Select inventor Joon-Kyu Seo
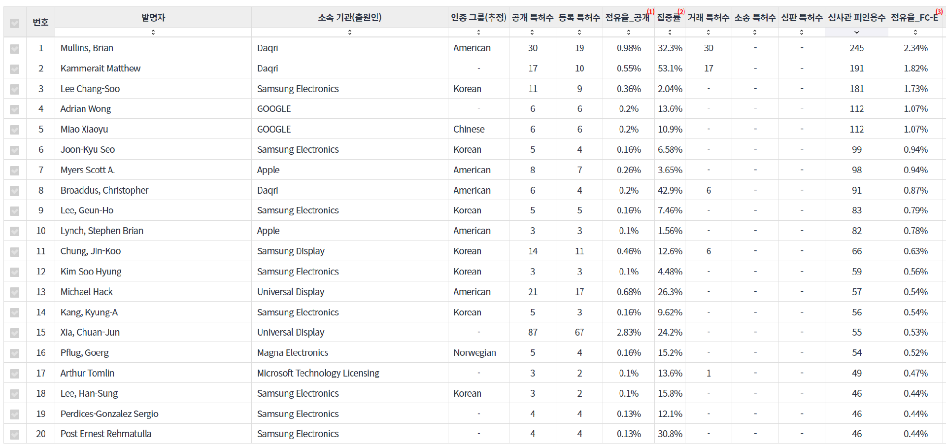The image size is (946, 447). [88, 149]
